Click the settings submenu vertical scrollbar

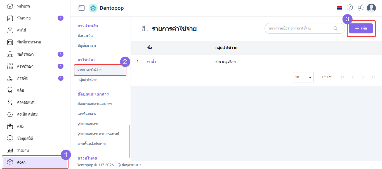[129, 141]
